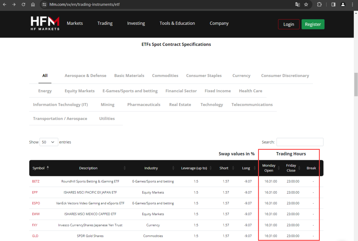
Task: Go to browser home page icon
Action: coord(33,4)
